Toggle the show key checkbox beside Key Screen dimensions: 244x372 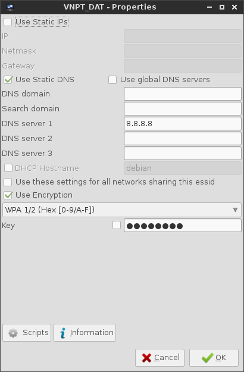117,225
